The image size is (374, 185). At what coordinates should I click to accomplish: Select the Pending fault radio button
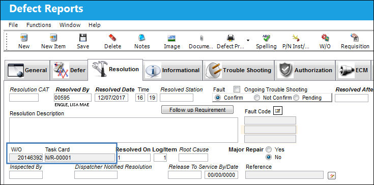[296, 98]
